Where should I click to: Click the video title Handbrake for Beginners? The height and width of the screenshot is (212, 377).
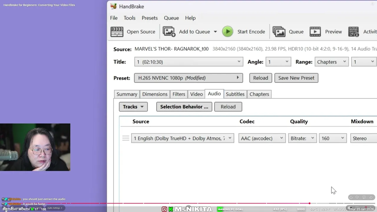coord(39,5)
